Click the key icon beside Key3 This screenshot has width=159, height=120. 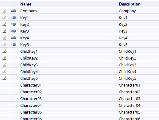pos(14,31)
